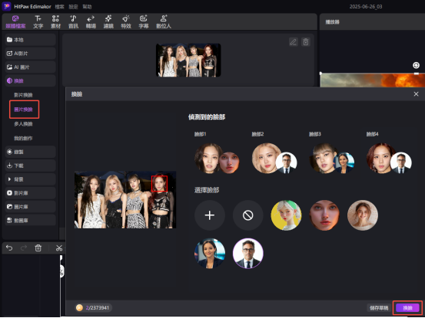425x318 pixels.
Task: Add a new face with plus button
Action: [210, 215]
